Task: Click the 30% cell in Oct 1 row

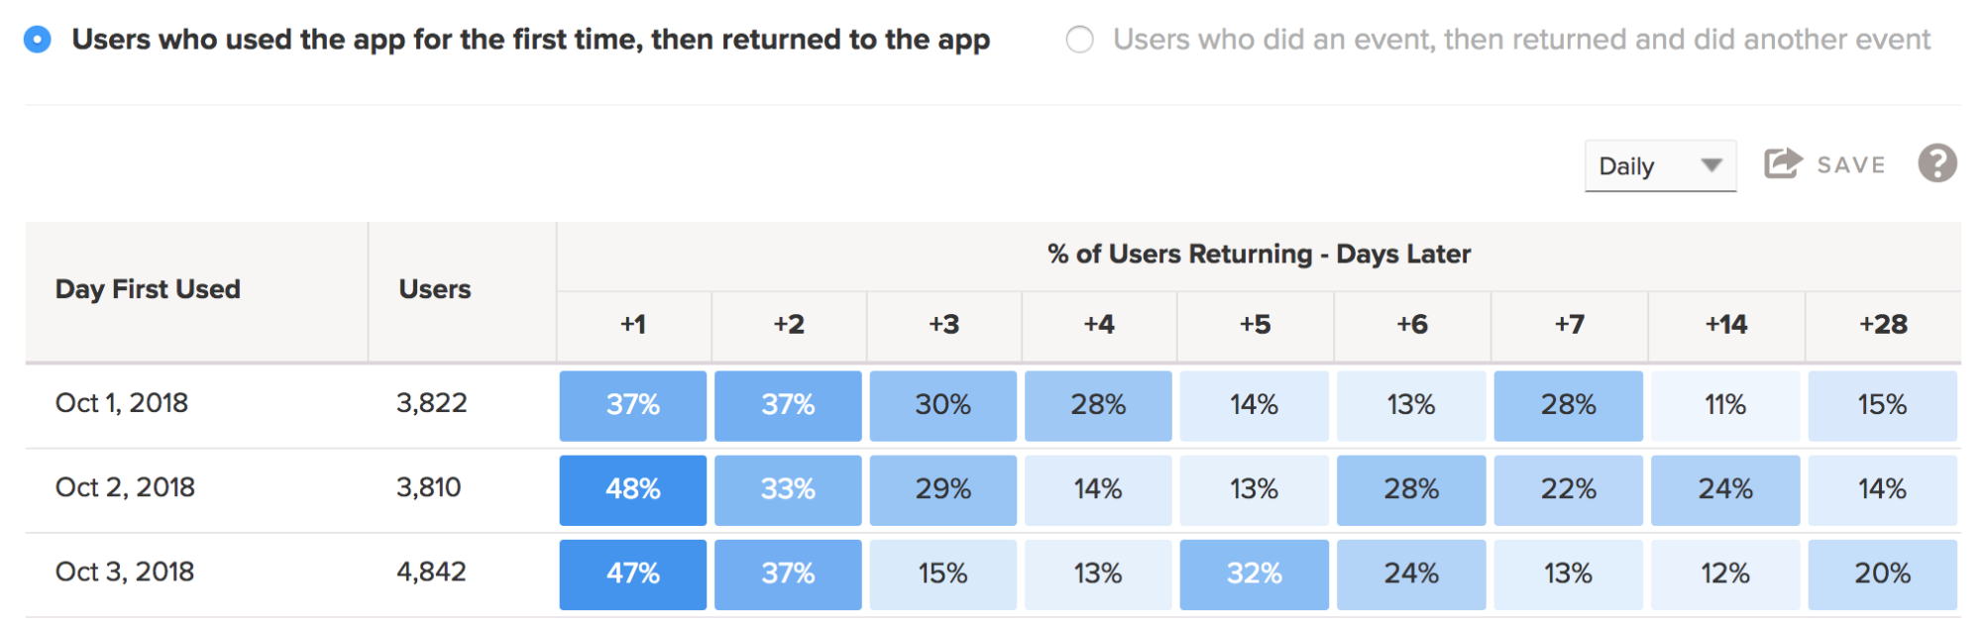Action: [942, 405]
